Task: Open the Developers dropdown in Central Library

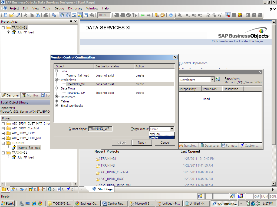Action: pos(212,80)
